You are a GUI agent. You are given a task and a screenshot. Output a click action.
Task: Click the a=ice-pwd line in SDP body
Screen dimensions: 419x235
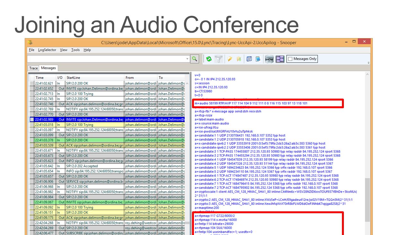224,131
